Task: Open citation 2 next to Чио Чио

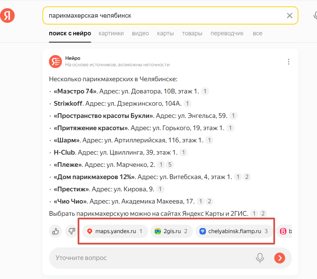Action: point(209,201)
